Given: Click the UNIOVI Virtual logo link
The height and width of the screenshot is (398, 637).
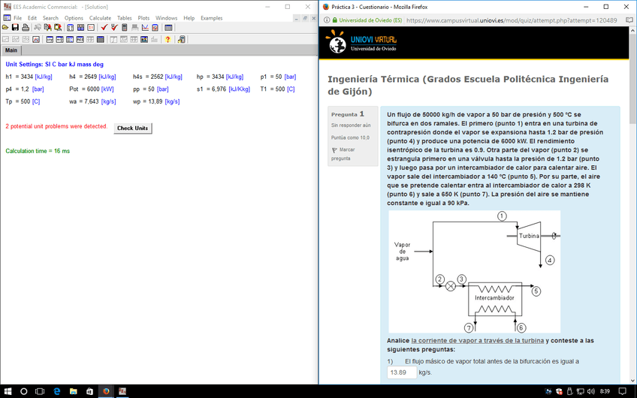Looking at the screenshot, I should [363, 44].
